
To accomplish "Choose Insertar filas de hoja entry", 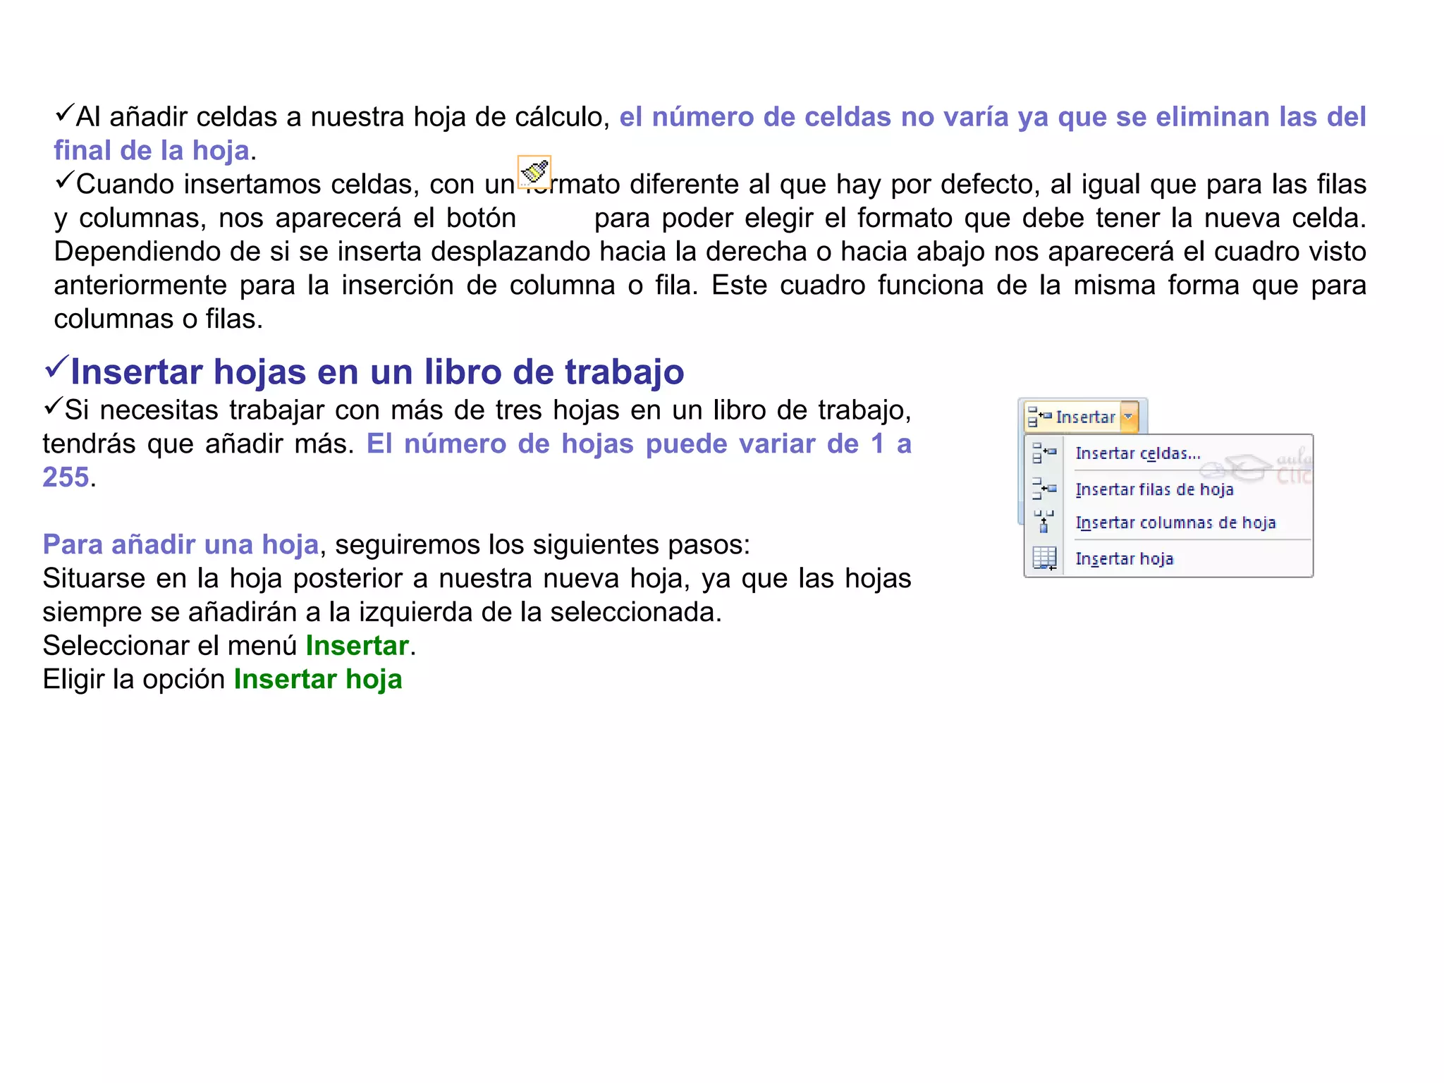I will pyautogui.click(x=1154, y=489).
